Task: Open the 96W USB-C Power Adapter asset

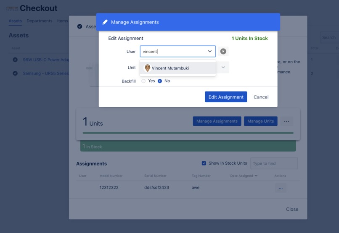Action: (46, 60)
